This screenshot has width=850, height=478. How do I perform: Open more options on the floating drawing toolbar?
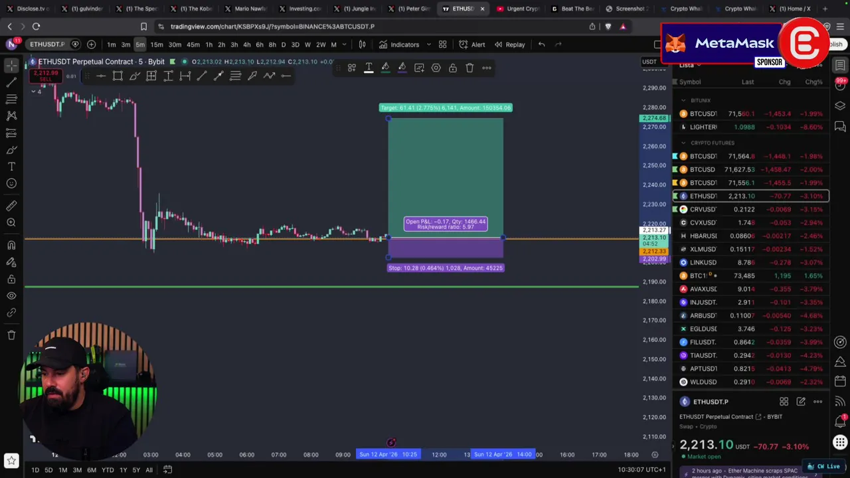click(487, 68)
